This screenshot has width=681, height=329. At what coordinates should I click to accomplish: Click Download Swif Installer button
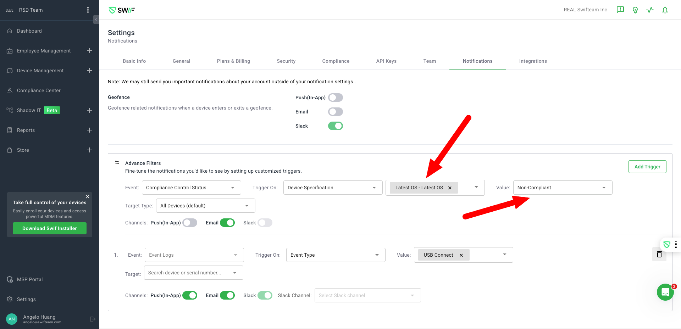pyautogui.click(x=50, y=228)
